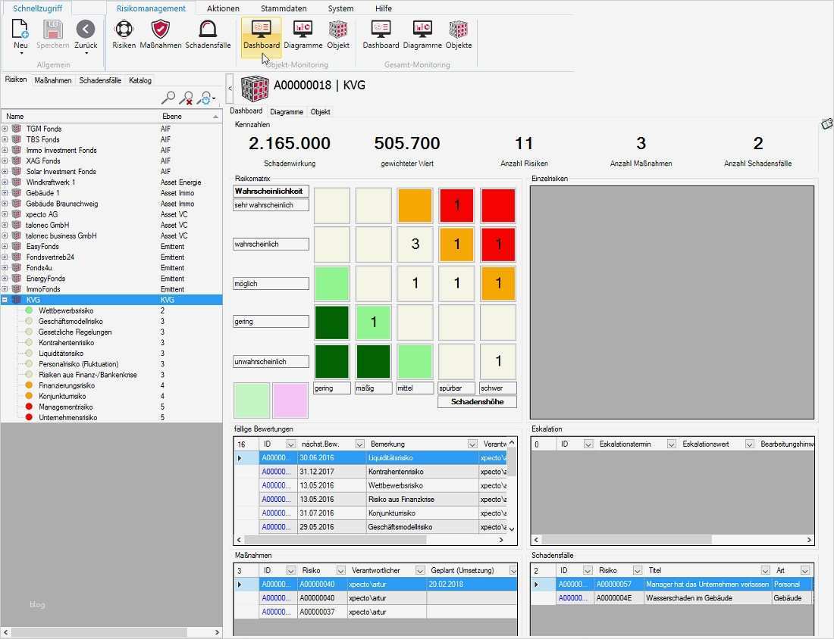This screenshot has width=834, height=639.
Task: Select Managementrisiko in risk tree
Action: [65, 407]
